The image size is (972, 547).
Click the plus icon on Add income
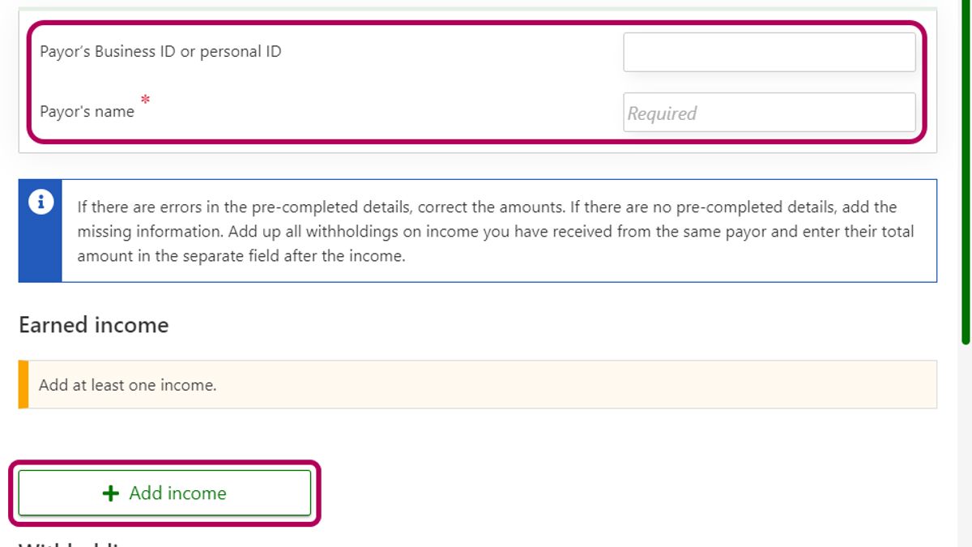111,494
